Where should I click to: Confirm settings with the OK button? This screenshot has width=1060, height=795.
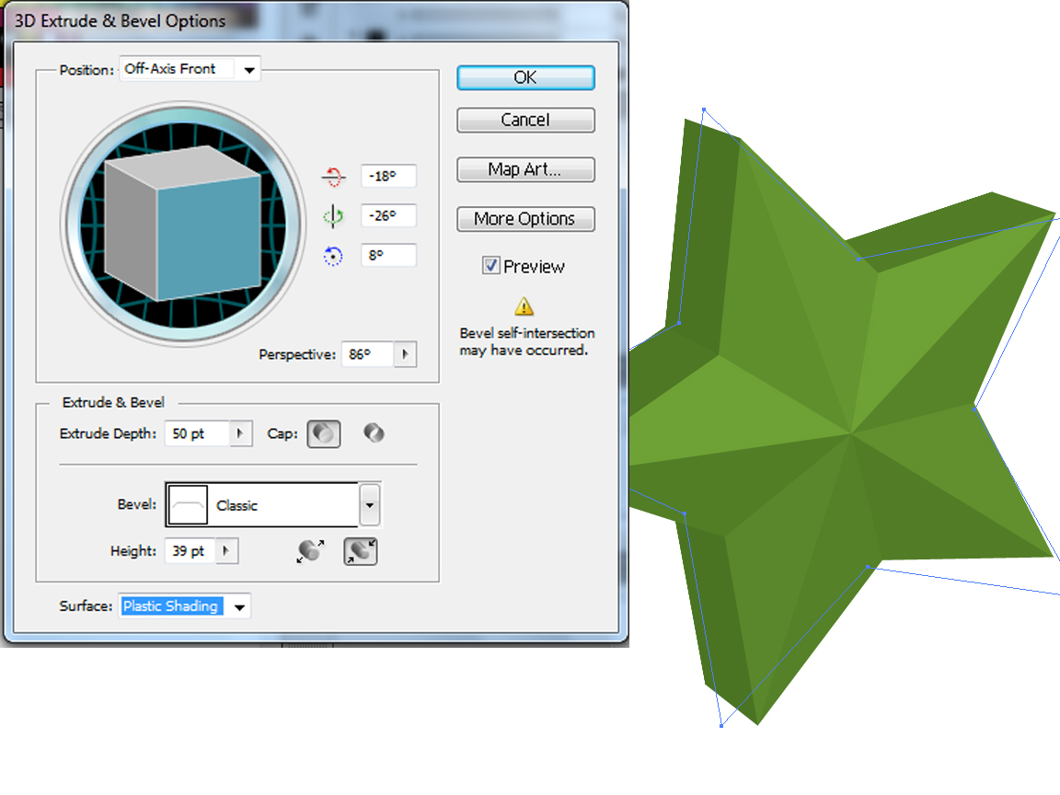point(525,77)
